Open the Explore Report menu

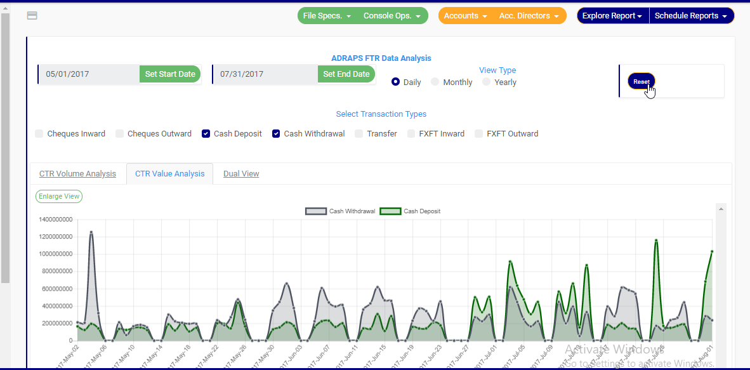[612, 16]
